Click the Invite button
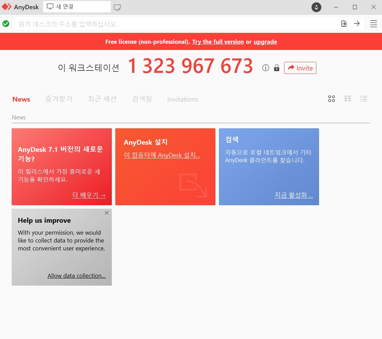Image resolution: width=382 pixels, height=339 pixels. coord(300,68)
